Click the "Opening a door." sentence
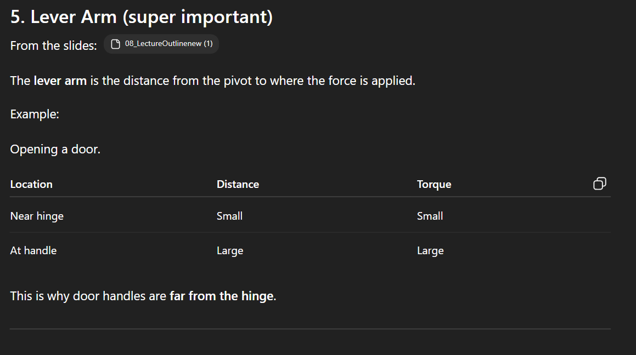 tap(55, 150)
